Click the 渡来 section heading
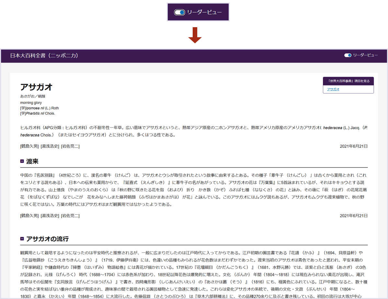Screen dimensions: 388x299 32,161
